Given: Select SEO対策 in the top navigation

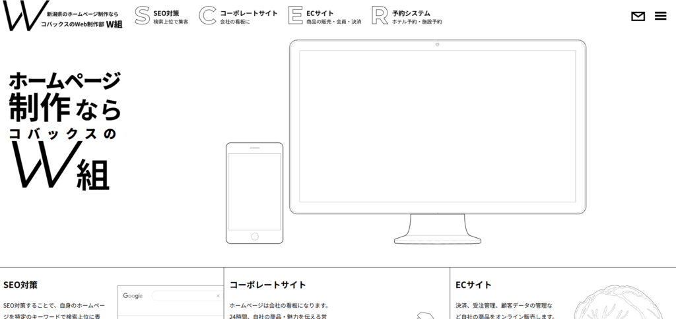Looking at the screenshot, I should coord(166,13).
